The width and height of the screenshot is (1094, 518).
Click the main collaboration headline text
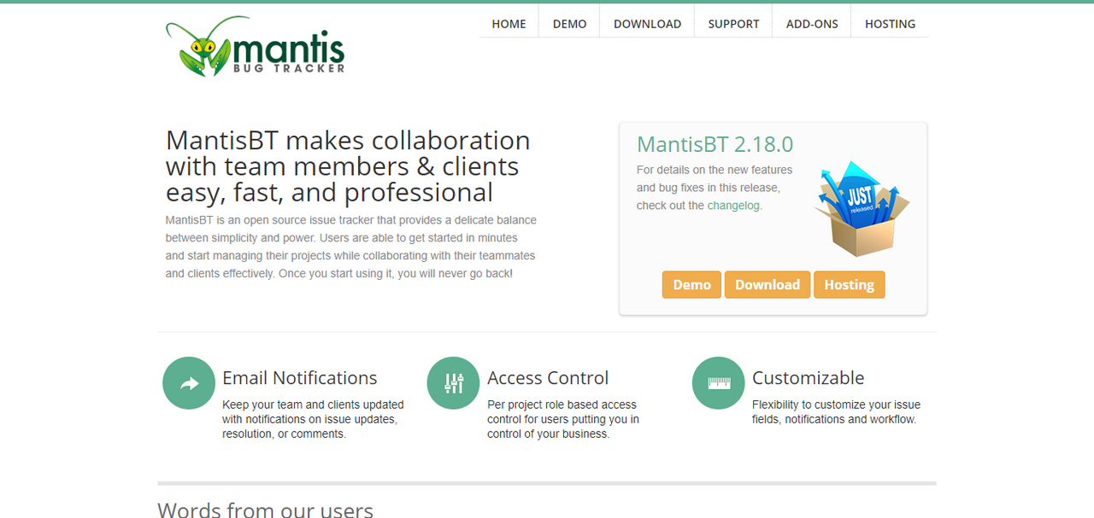point(348,166)
